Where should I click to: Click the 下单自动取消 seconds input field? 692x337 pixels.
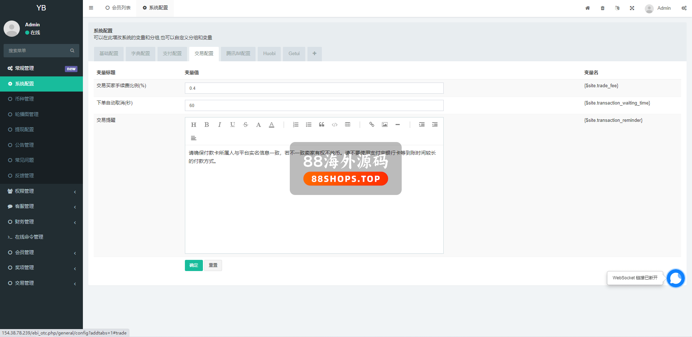point(314,106)
